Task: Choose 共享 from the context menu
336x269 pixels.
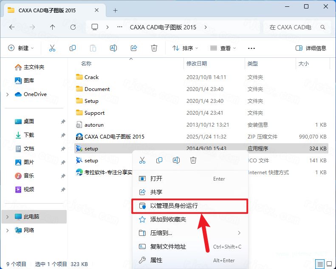Action: [190, 192]
